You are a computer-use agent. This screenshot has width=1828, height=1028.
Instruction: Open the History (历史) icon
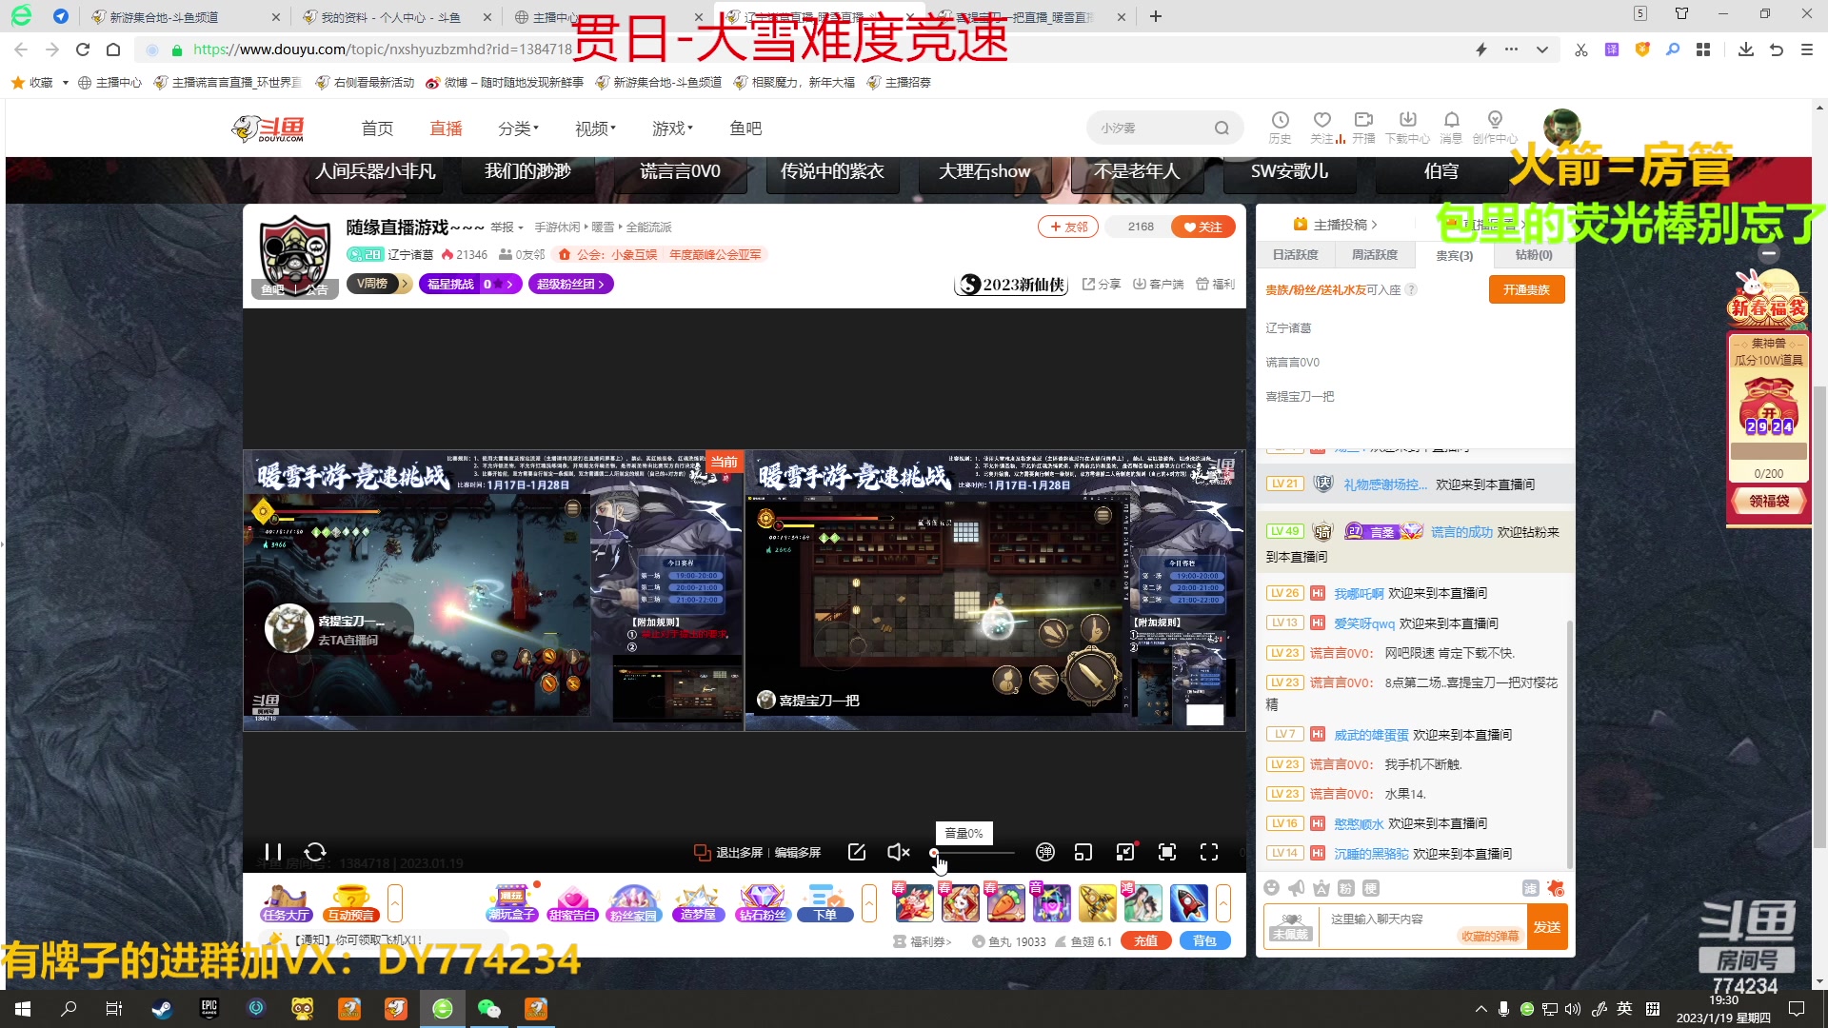coord(1280,127)
